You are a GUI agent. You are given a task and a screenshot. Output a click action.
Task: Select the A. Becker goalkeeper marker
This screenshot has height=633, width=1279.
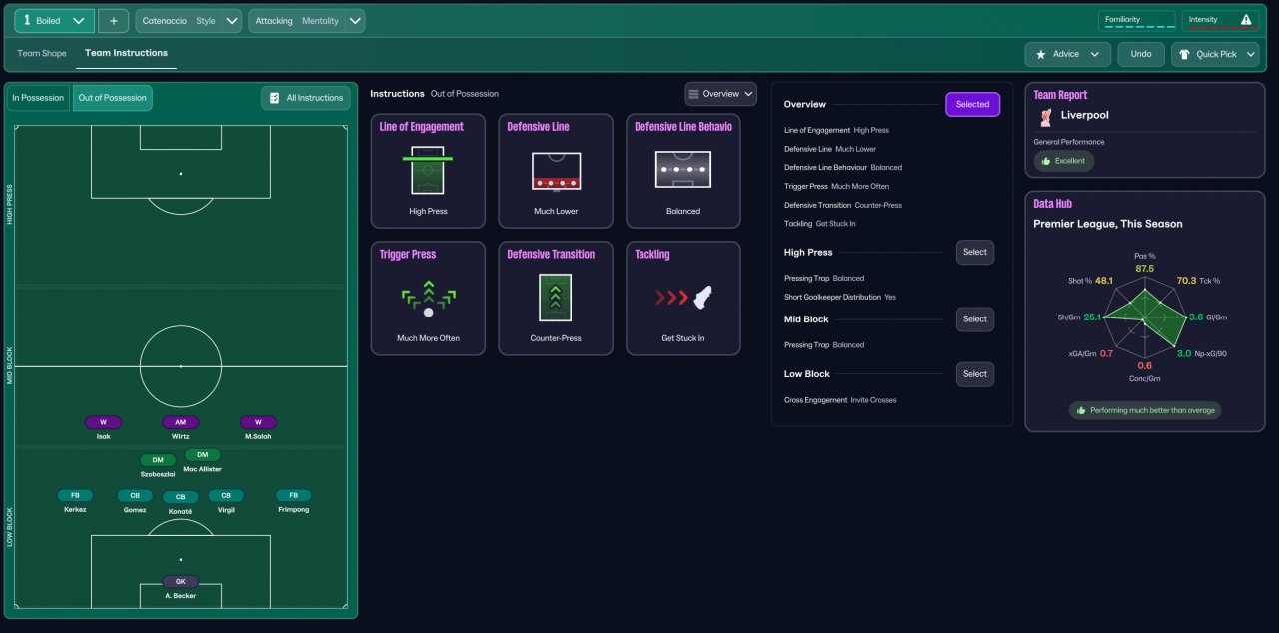(181, 582)
